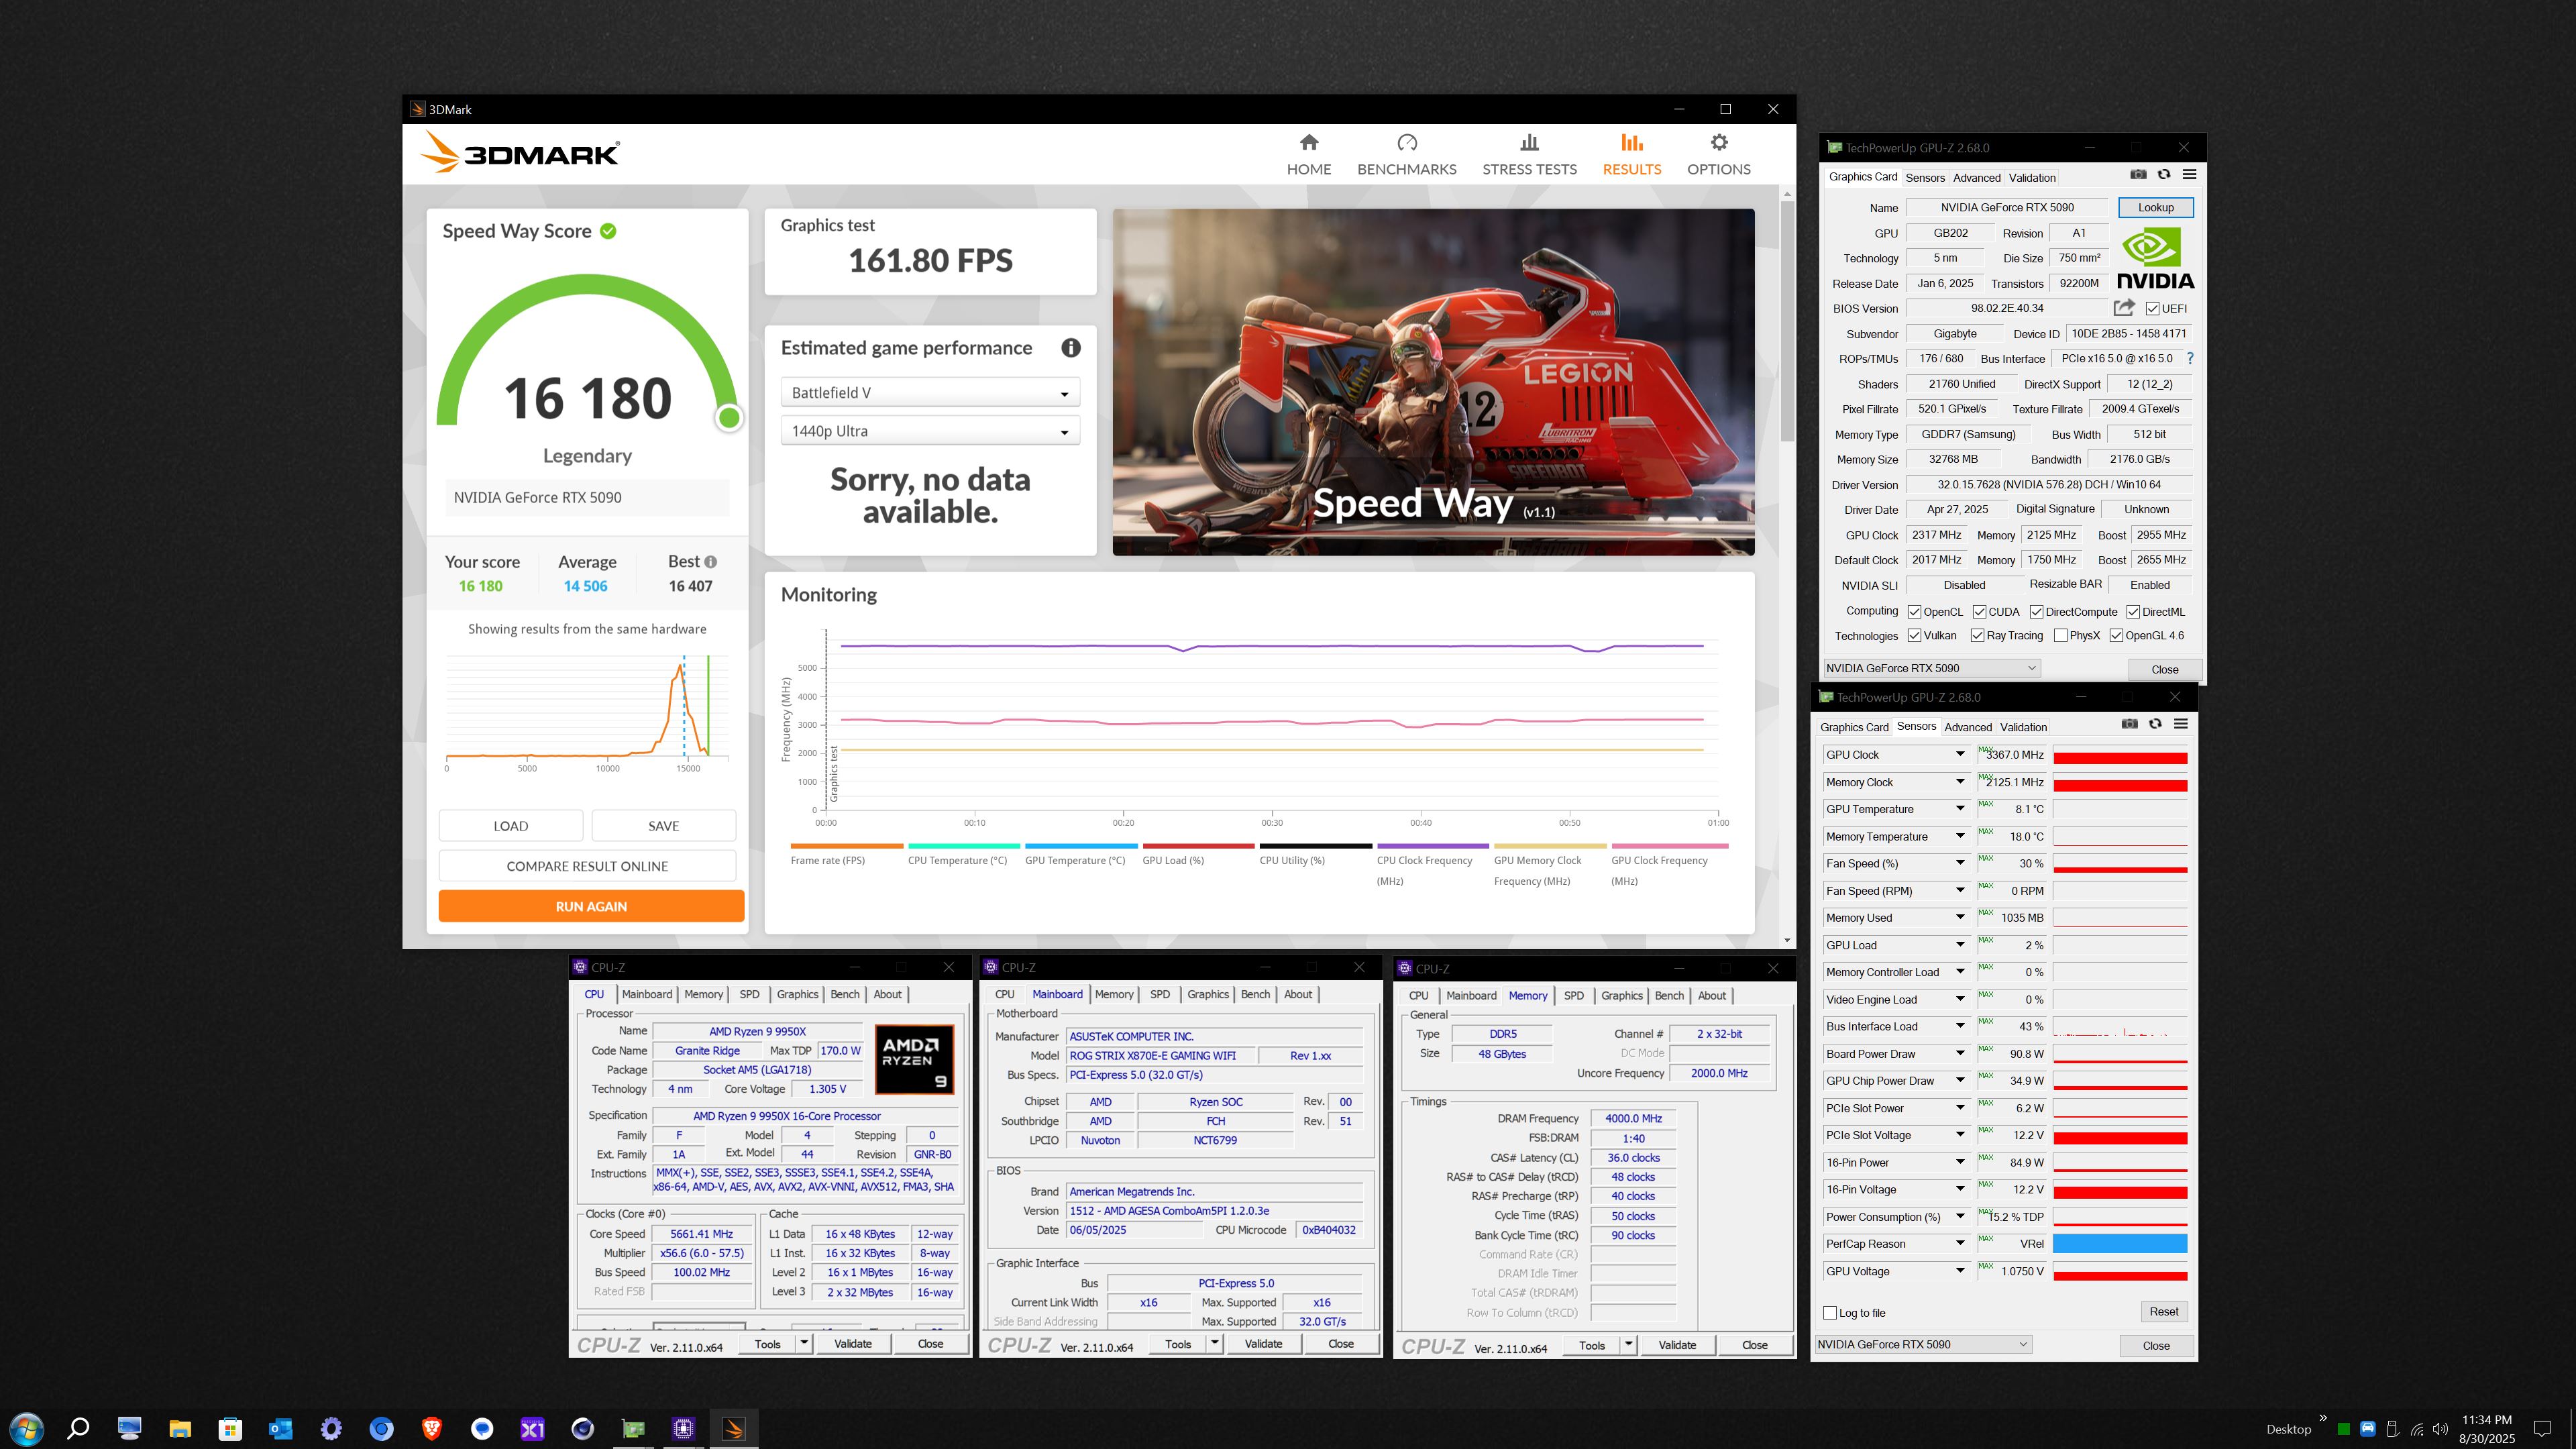
Task: Take screenshot with camera icon in upper GPU-Z window
Action: 2138,175
